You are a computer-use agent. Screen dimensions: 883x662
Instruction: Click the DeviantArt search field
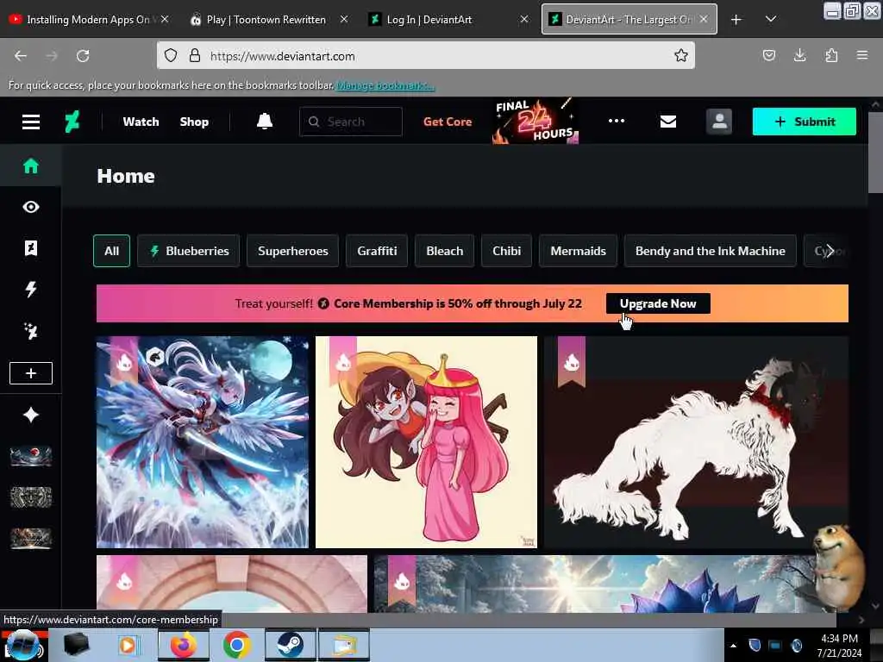tap(351, 122)
